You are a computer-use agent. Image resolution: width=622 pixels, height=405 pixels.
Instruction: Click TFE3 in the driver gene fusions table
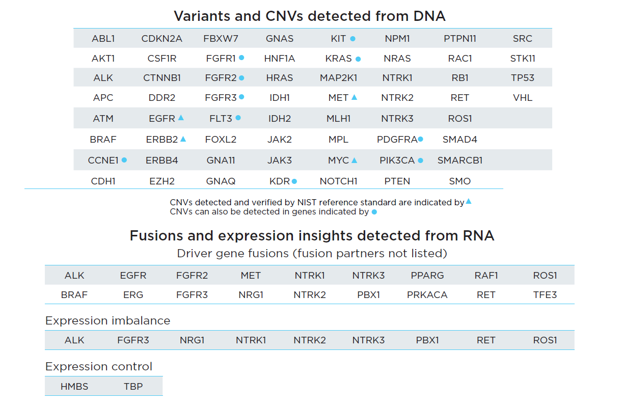pyautogui.click(x=545, y=295)
